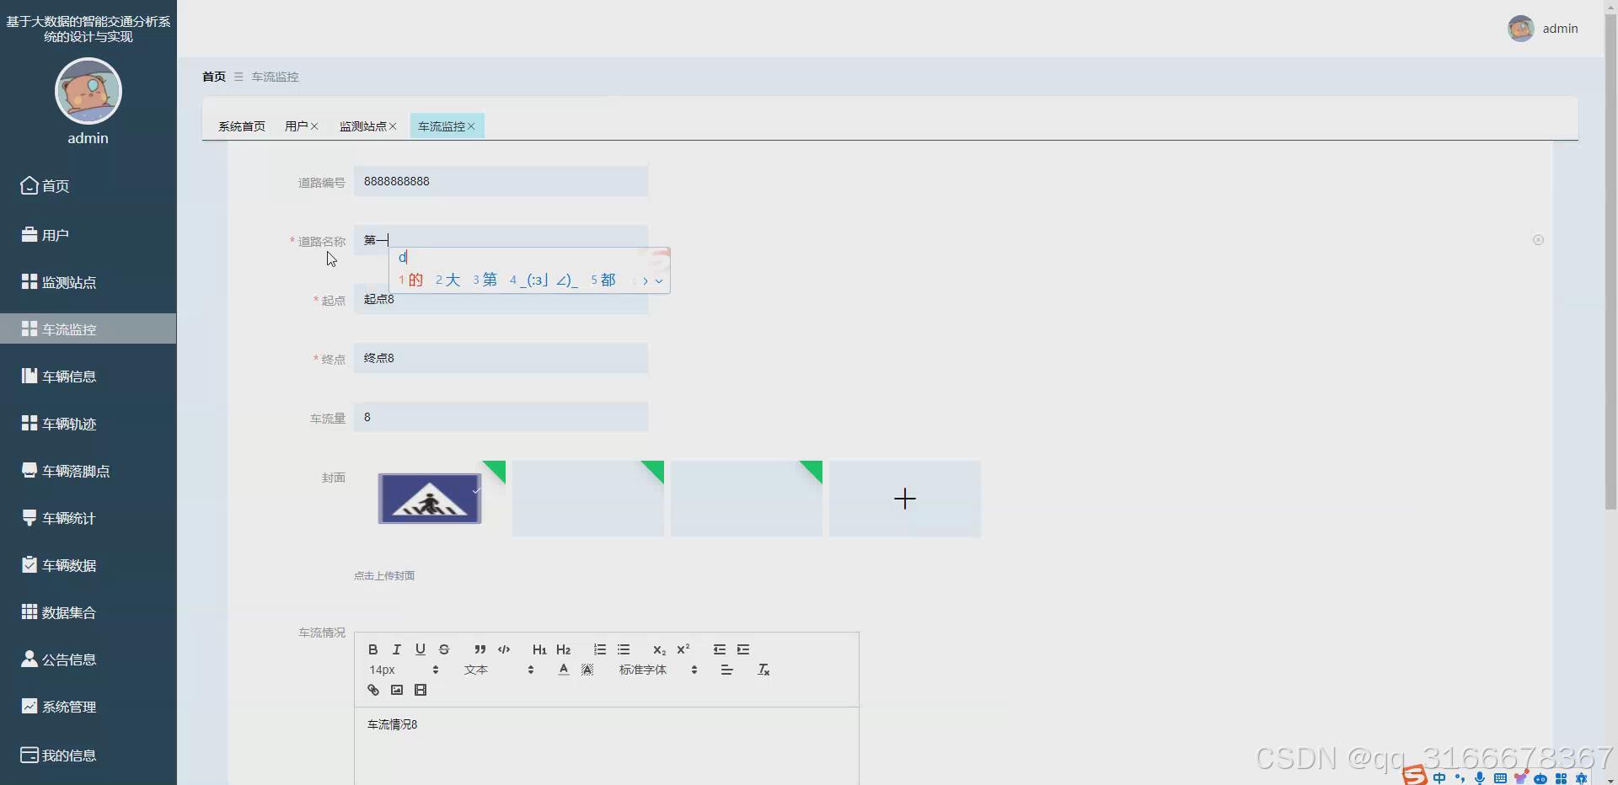
Task: Decrease indent in the editor
Action: tap(719, 649)
